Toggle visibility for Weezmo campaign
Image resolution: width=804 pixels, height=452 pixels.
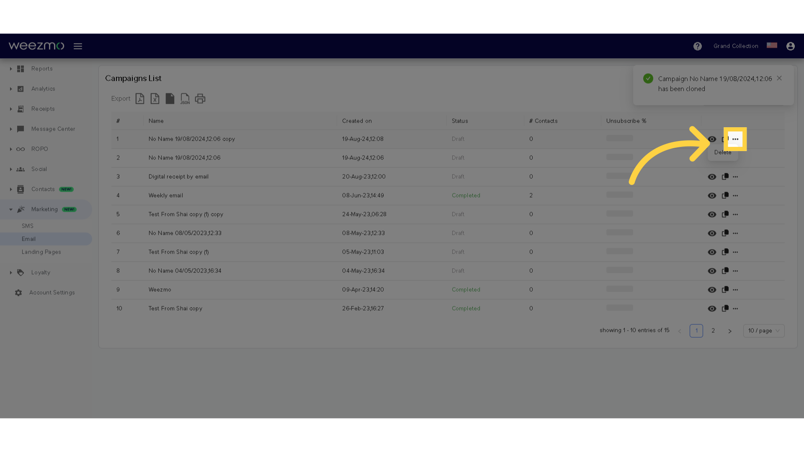pos(712,289)
